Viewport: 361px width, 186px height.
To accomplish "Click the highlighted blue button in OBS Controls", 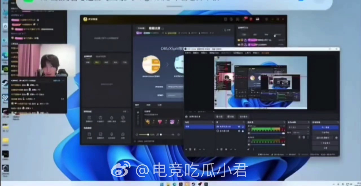I will click(325, 127).
